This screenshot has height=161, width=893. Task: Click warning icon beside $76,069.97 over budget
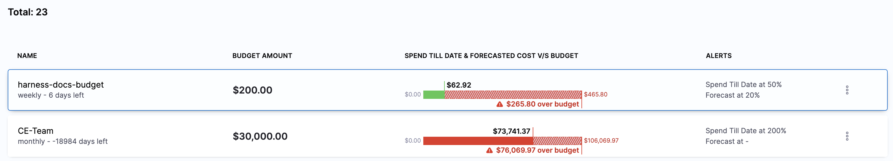489,150
